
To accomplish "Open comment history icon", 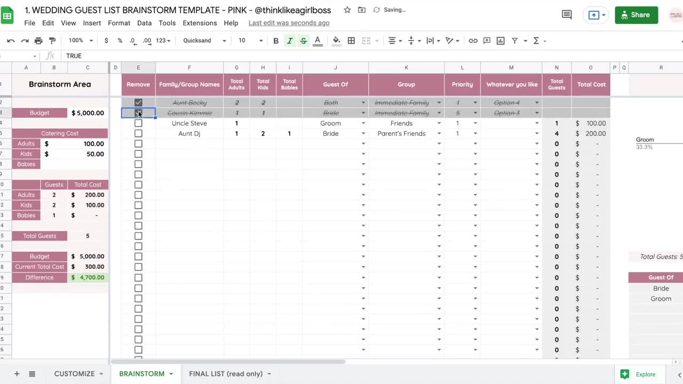I will click(x=567, y=15).
